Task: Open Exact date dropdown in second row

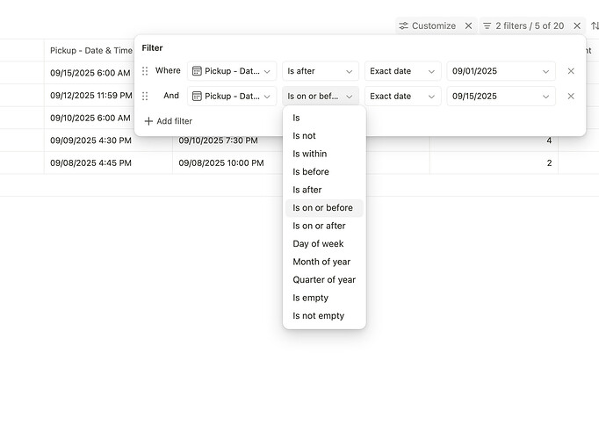Action: (402, 97)
